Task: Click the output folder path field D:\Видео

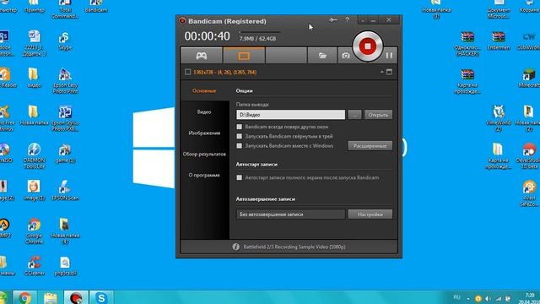Action: click(x=290, y=115)
